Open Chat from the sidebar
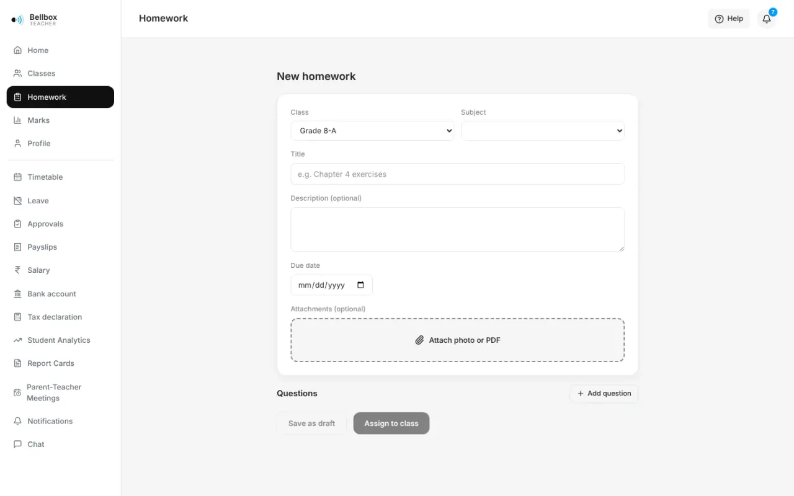 pos(60,444)
